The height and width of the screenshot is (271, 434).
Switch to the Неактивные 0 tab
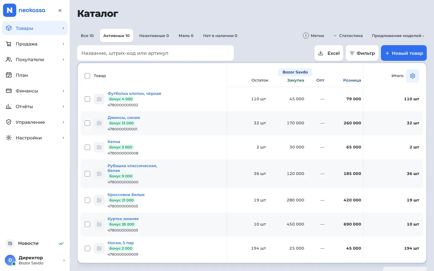pos(154,36)
